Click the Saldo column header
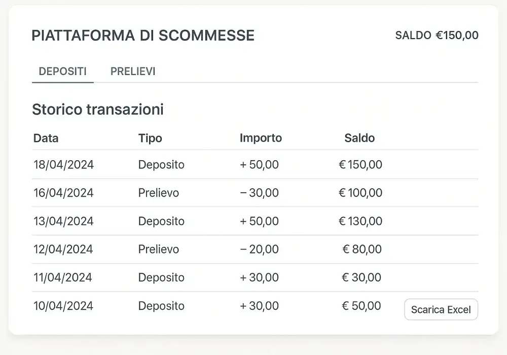507x355 pixels. pyautogui.click(x=359, y=138)
